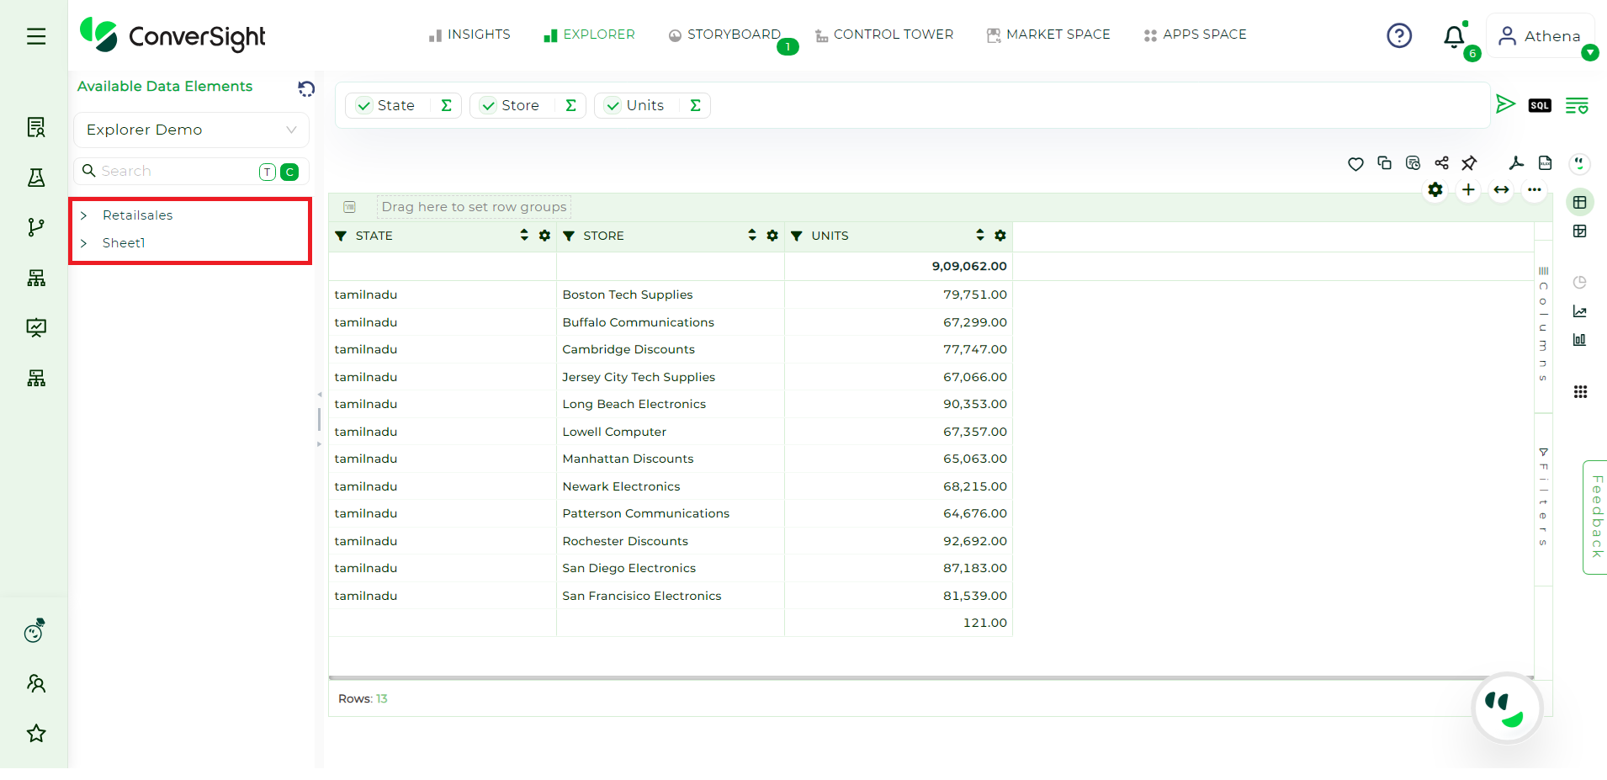This screenshot has width=1607, height=780.
Task: Open the Athena user account dropdown
Action: point(1541,36)
